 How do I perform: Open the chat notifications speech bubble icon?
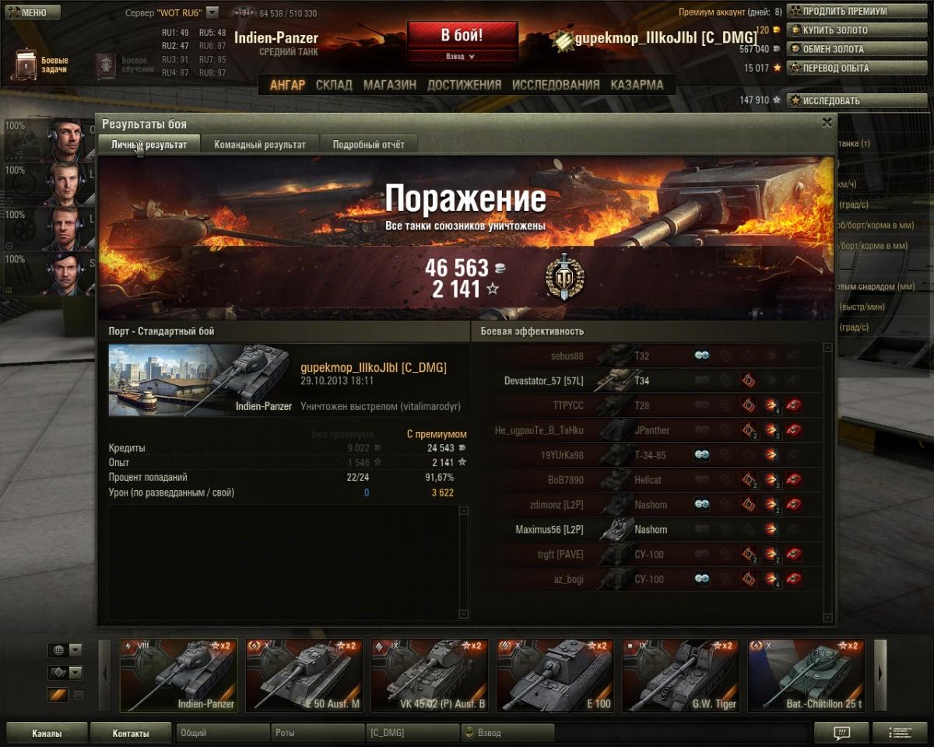[x=841, y=732]
